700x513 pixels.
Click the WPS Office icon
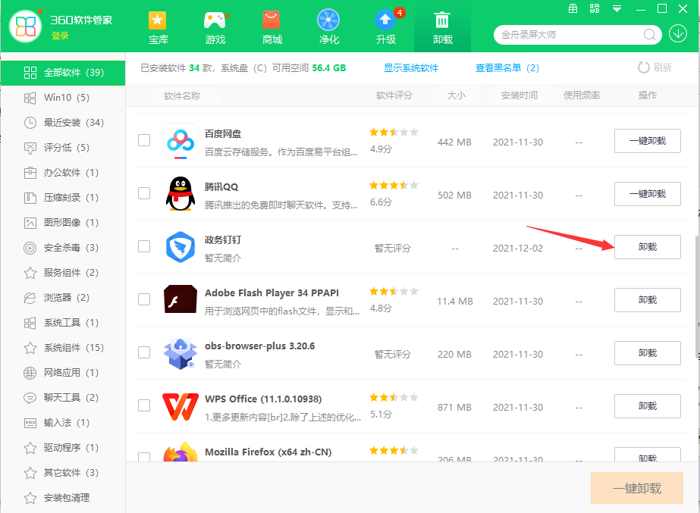coord(180,406)
